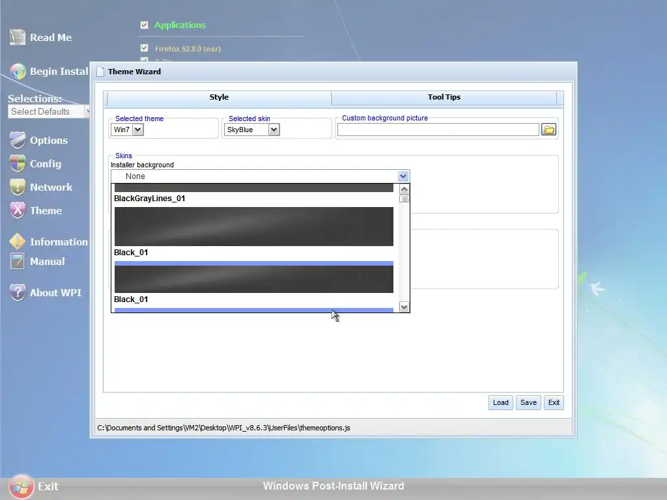Screen dimensions: 667x500
Task: Click the skin list scrollbar thumb
Action: click(404, 199)
